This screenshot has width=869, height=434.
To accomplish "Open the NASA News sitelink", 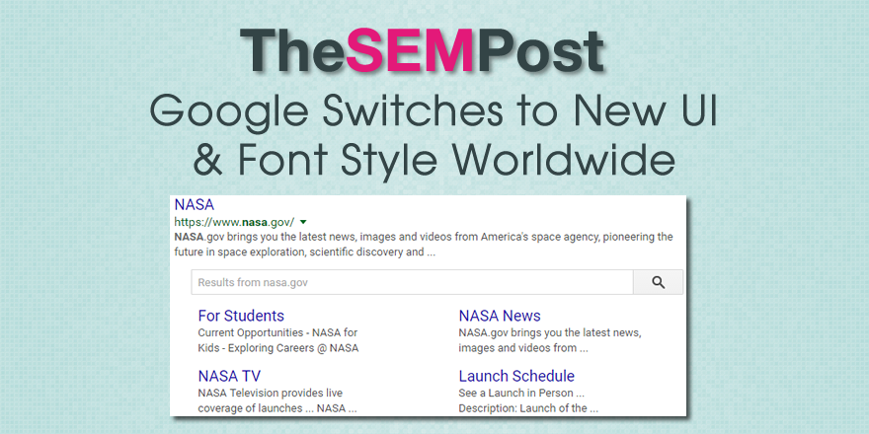I will (500, 316).
